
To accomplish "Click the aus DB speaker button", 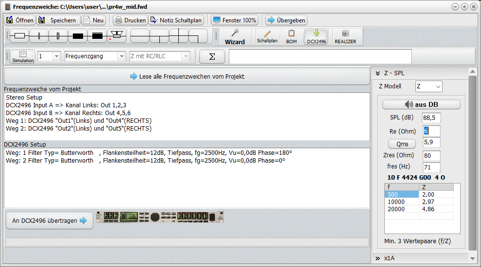I will coord(421,104).
